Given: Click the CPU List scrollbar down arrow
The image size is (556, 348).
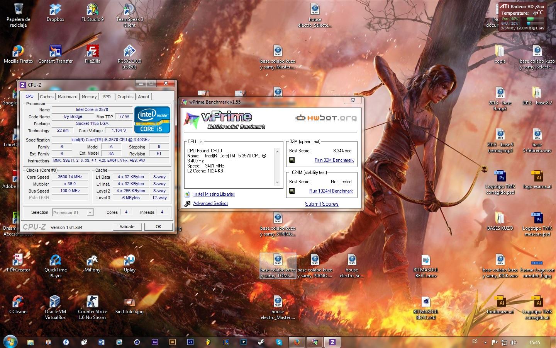Looking at the screenshot, I should (277, 183).
